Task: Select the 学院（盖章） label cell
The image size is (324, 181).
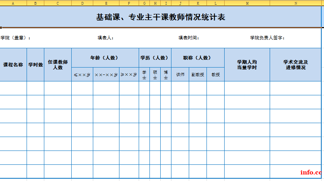Action: [15, 38]
